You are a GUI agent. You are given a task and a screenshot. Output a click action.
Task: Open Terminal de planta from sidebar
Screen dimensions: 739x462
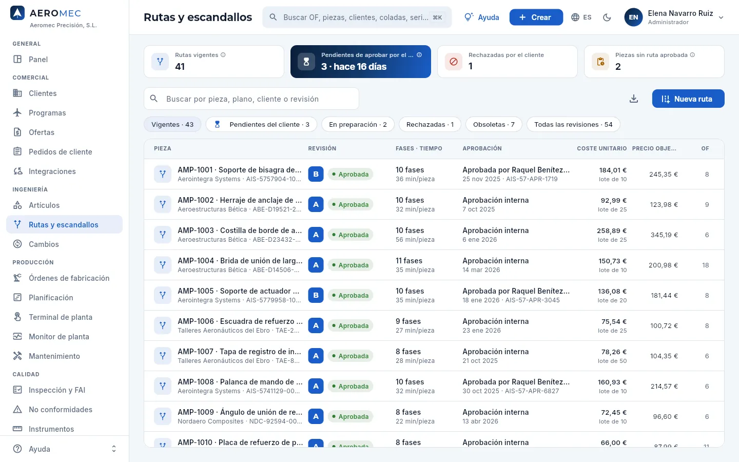pos(64,317)
